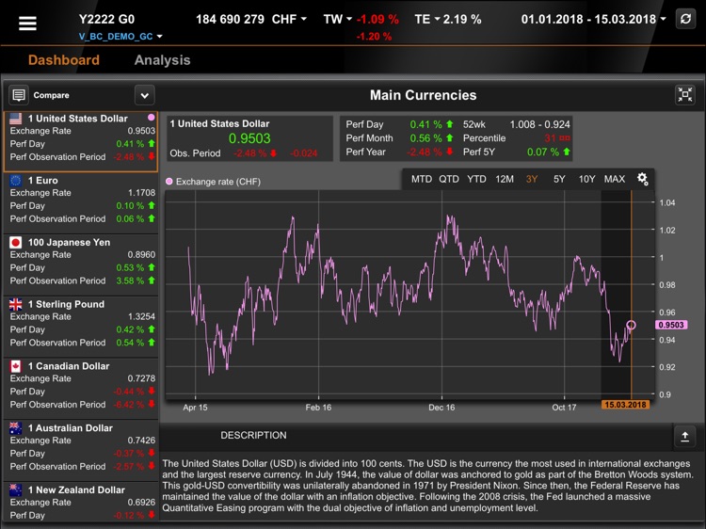706x529 pixels.
Task: Click the pink Exchange rate legend dot
Action: tap(169, 182)
